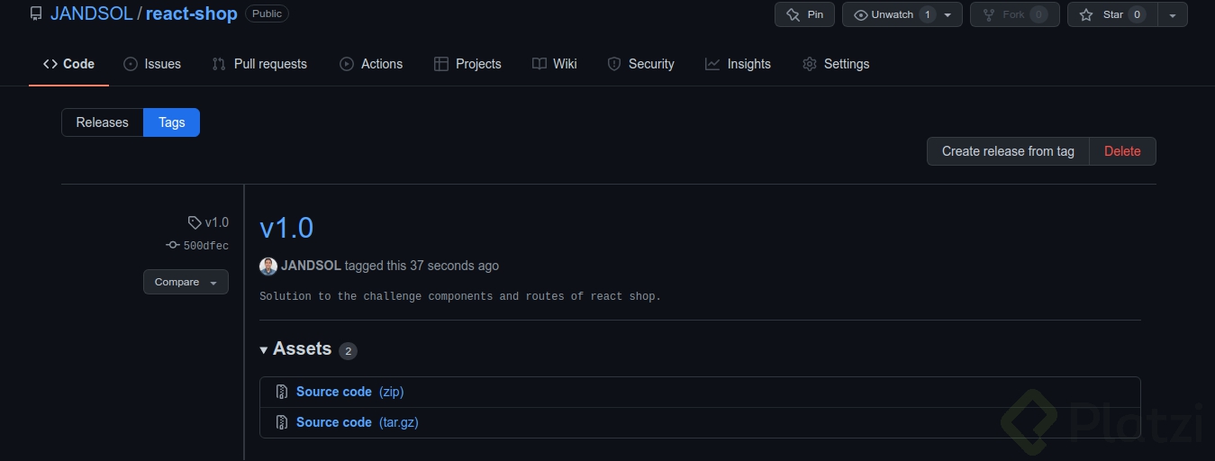Open the react-shop repository link
This screenshot has width=1215, height=461.
coord(191,14)
